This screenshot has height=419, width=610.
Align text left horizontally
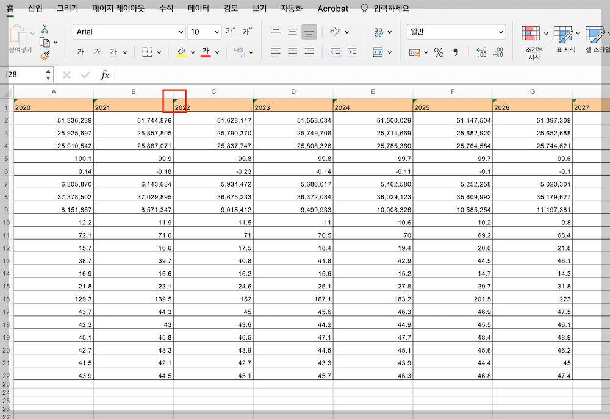276,52
